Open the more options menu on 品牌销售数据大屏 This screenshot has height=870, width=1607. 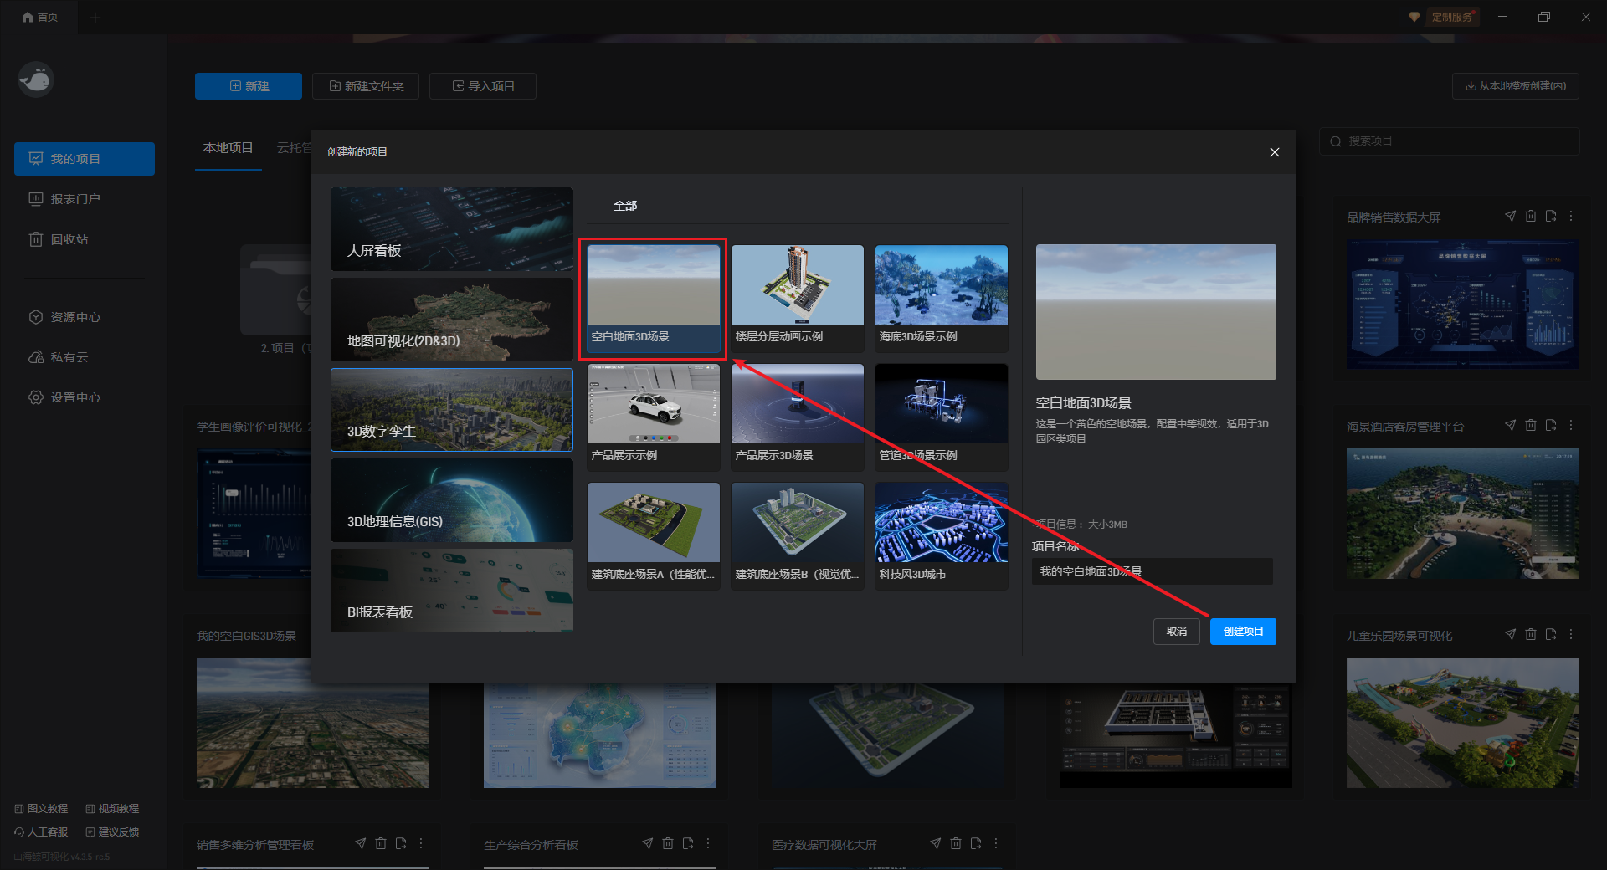point(1571,216)
